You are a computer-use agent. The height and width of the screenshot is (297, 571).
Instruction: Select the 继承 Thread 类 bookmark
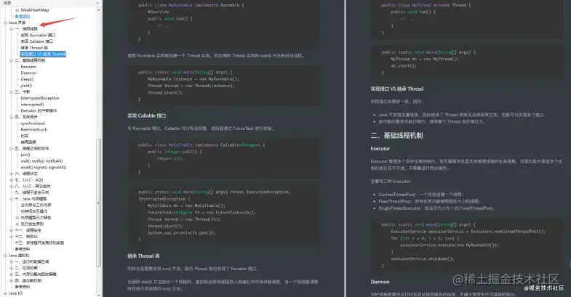tap(34, 48)
